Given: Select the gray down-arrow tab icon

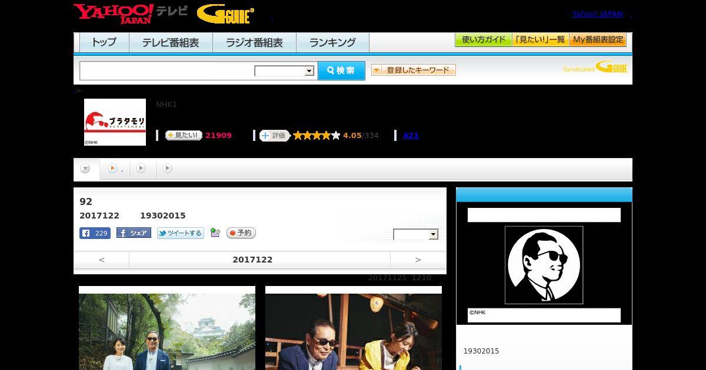Looking at the screenshot, I should point(85,169).
